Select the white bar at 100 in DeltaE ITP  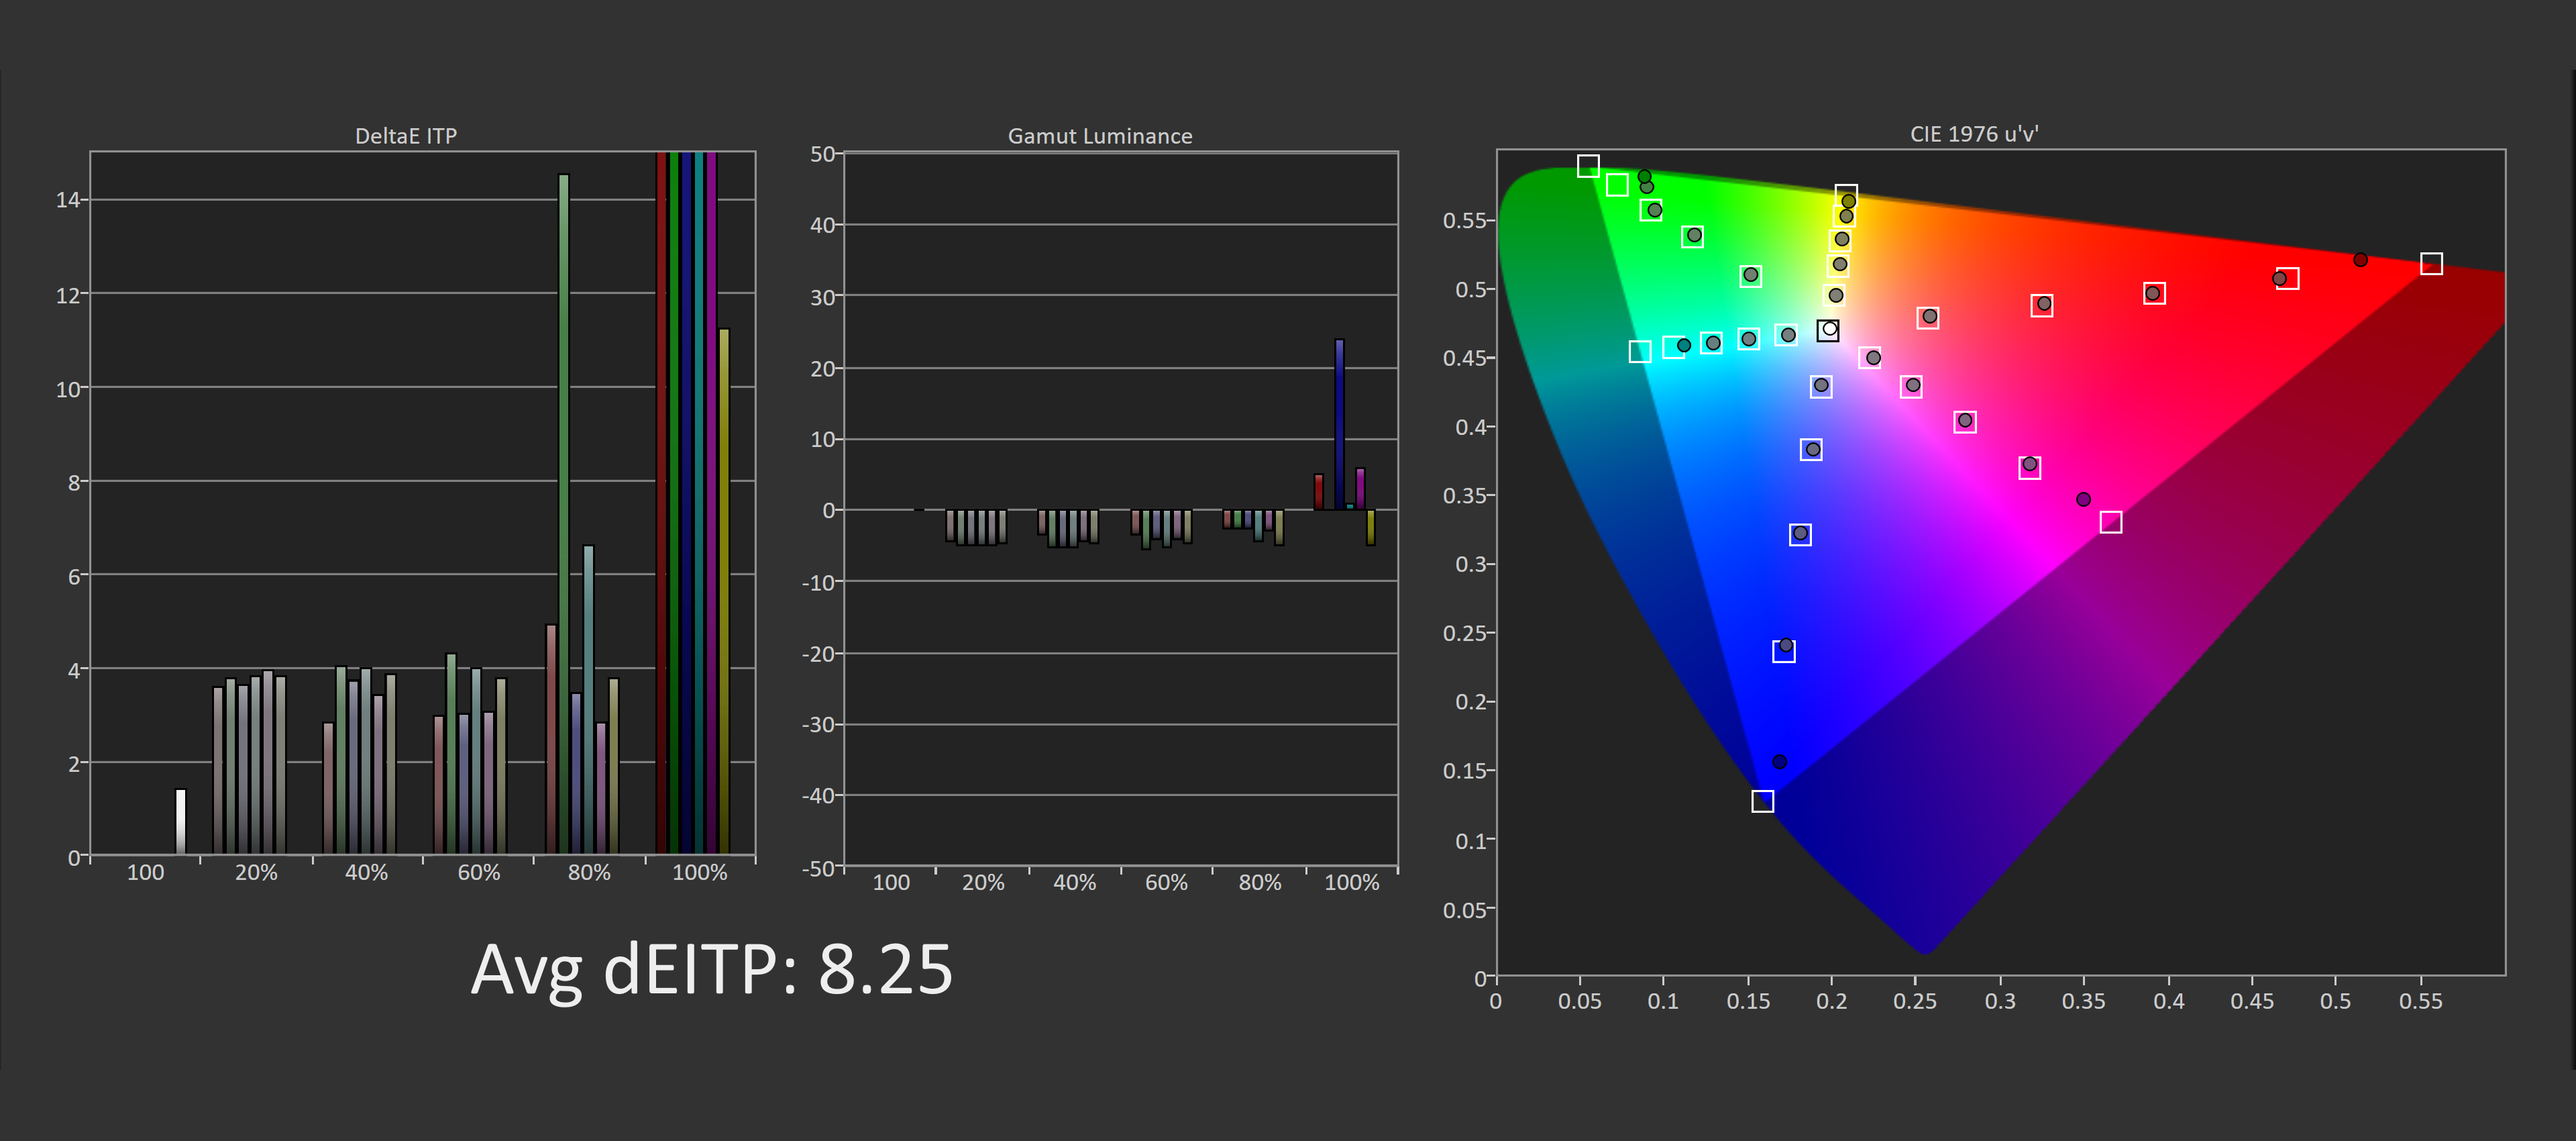tap(180, 821)
